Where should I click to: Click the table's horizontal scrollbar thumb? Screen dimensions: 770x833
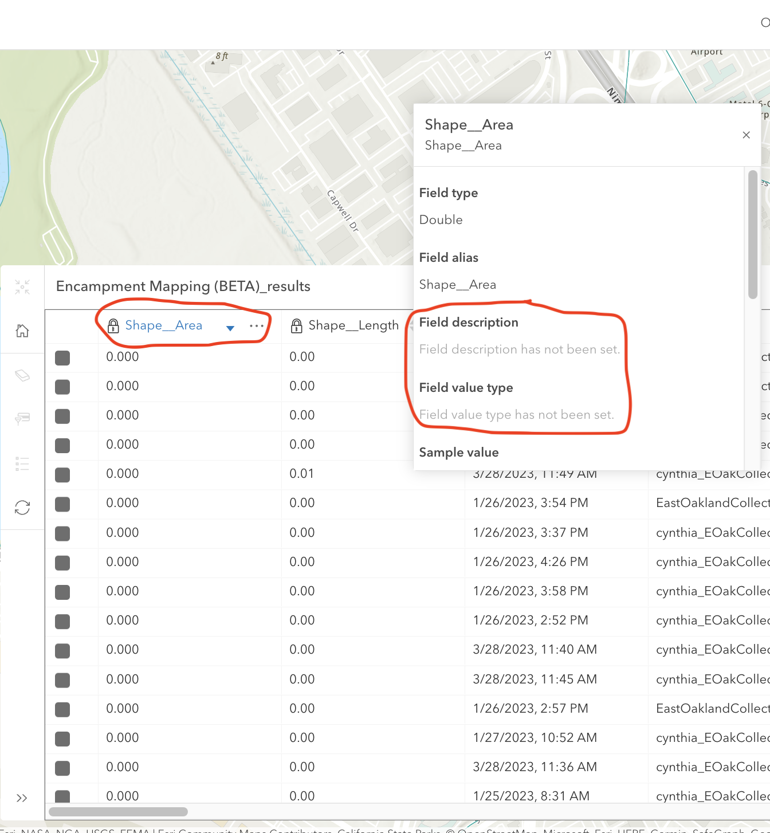tap(119, 811)
